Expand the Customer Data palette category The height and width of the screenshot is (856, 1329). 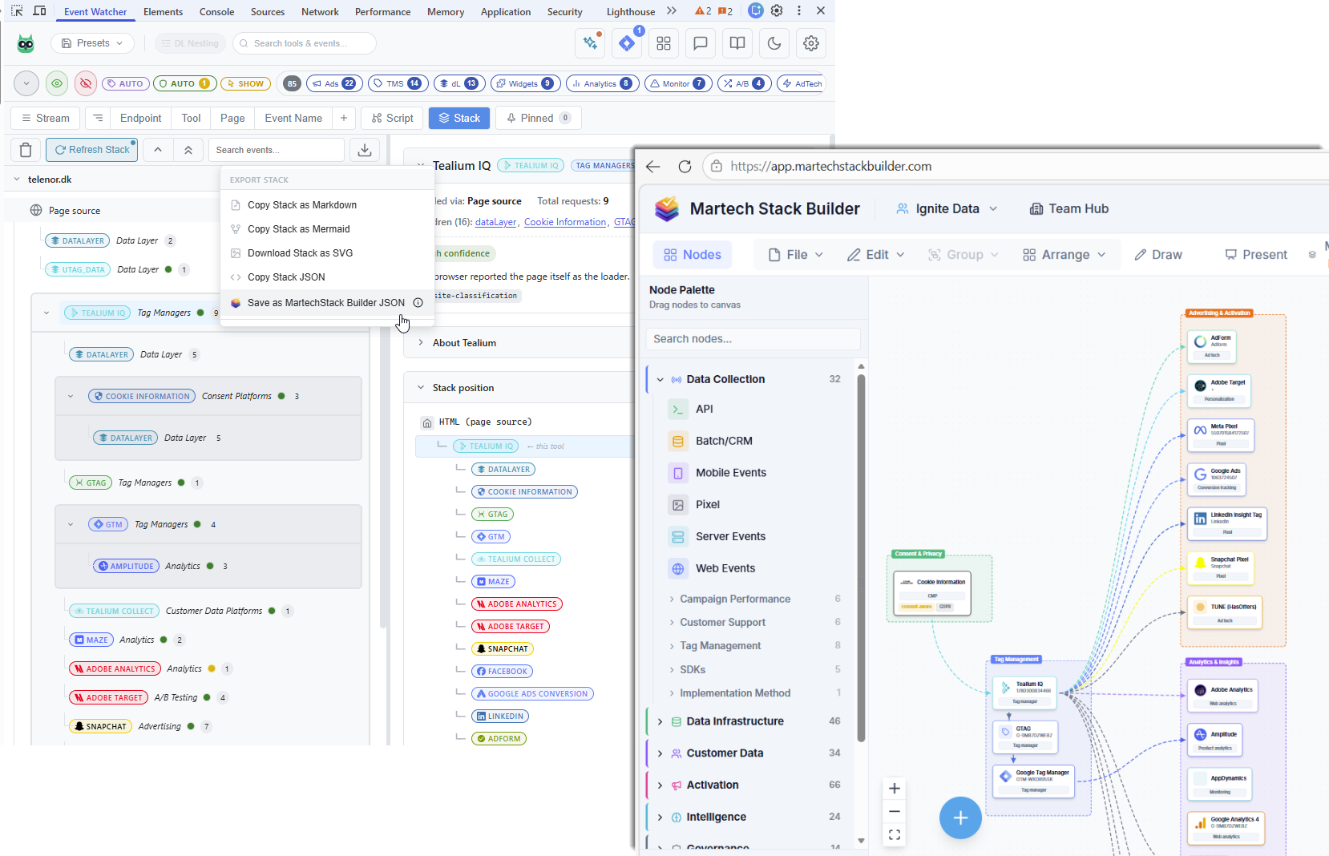[660, 753]
